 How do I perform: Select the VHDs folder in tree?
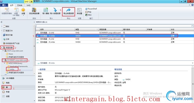(11, 69)
